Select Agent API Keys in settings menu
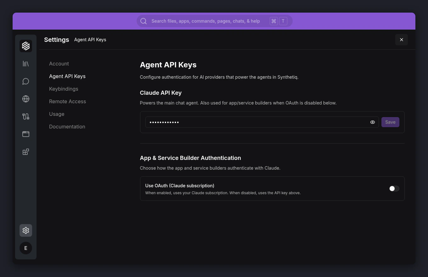Image resolution: width=428 pixels, height=277 pixels. (67, 76)
